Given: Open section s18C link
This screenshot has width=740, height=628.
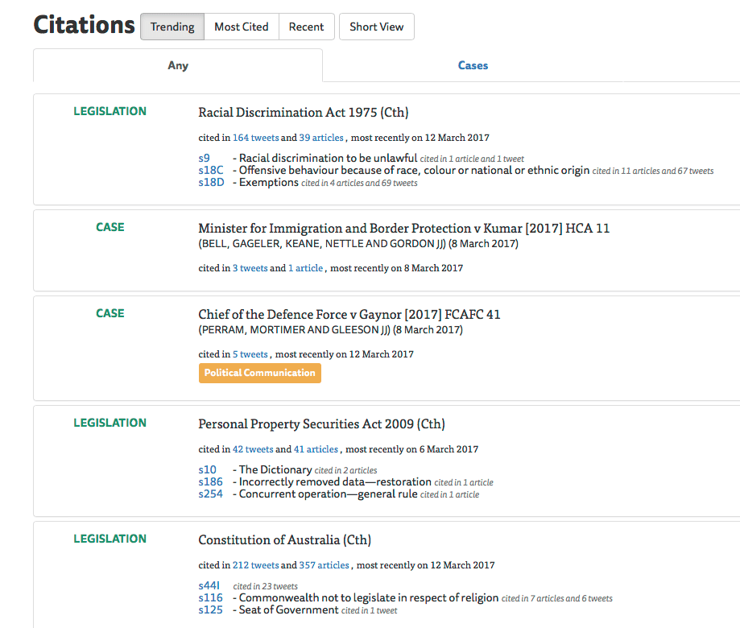Looking at the screenshot, I should click(211, 171).
